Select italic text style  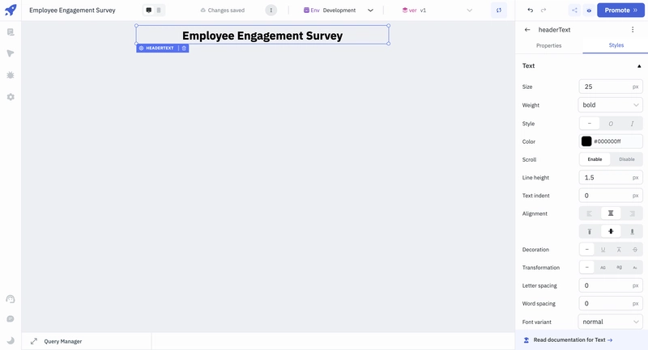pos(632,124)
